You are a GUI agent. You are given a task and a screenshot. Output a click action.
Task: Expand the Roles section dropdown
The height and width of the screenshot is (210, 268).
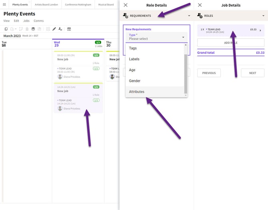[x=263, y=16]
